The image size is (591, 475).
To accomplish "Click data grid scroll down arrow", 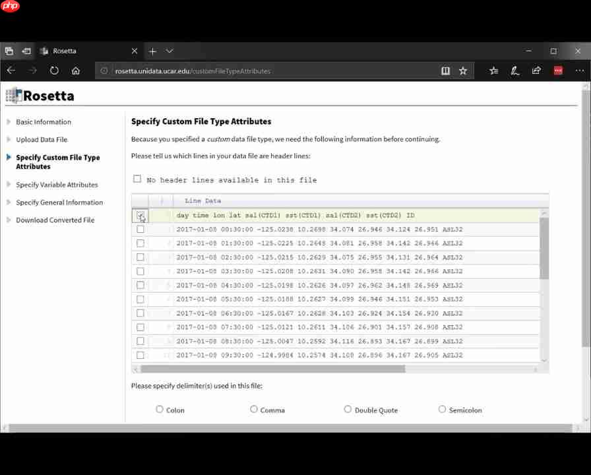I will click(544, 360).
